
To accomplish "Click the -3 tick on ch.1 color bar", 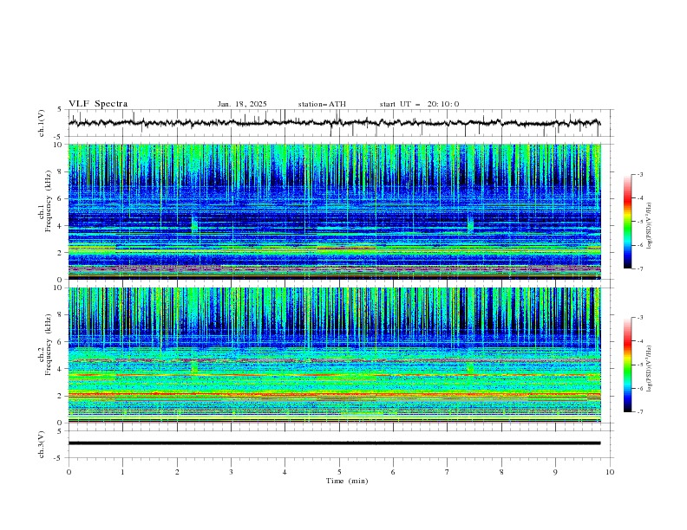I will (x=640, y=174).
